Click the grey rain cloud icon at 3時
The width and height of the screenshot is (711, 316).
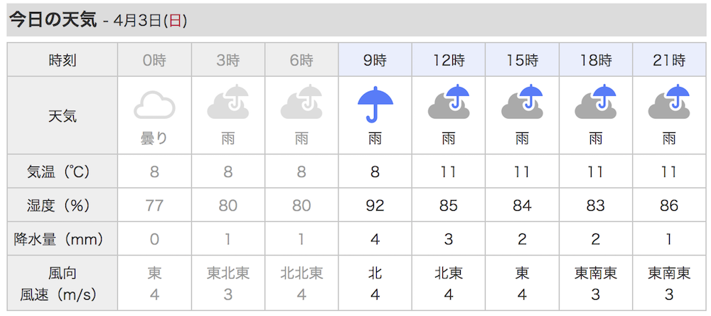(228, 102)
